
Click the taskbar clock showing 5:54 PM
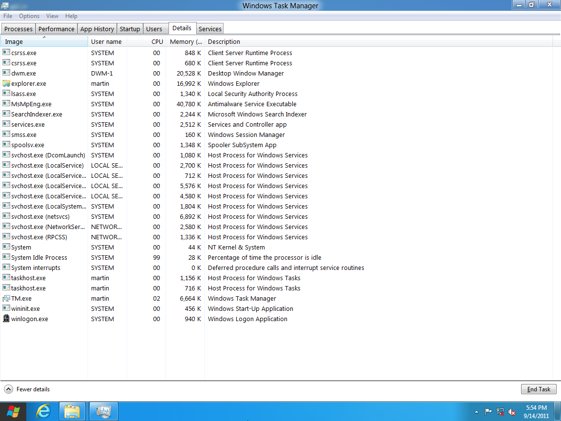click(536, 412)
